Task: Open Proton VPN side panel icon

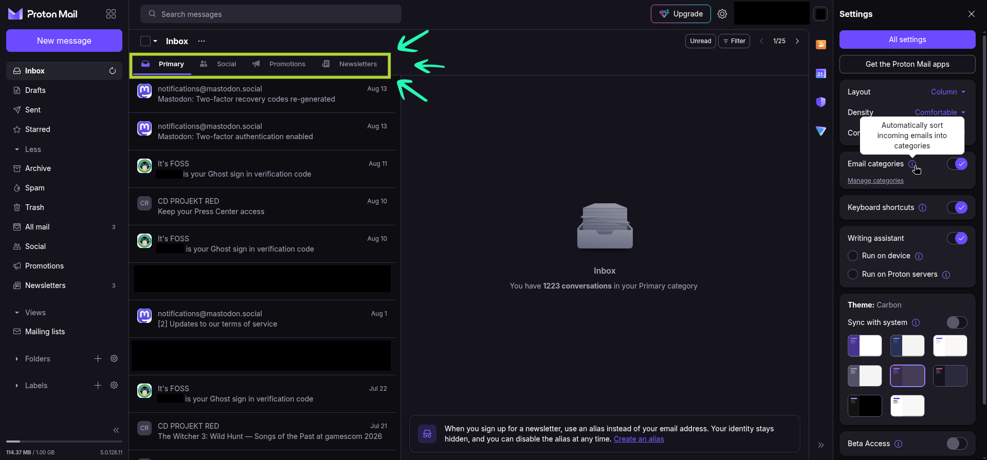Action: click(x=821, y=131)
